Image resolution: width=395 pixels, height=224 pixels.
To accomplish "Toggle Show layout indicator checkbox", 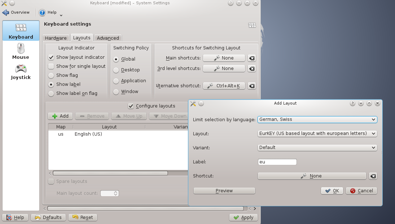I will coord(51,57).
